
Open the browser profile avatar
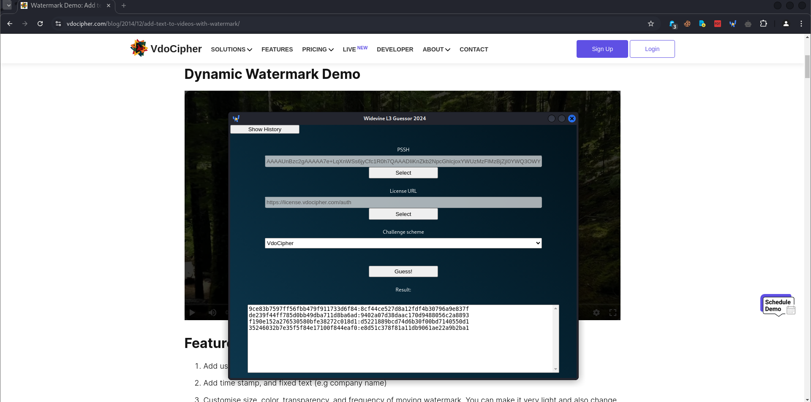786,24
